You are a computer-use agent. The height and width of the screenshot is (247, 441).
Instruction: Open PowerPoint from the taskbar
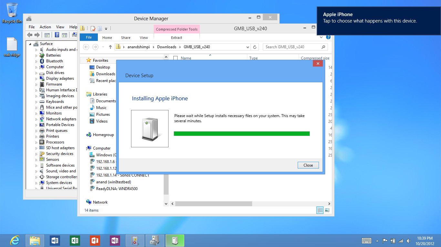(95, 240)
